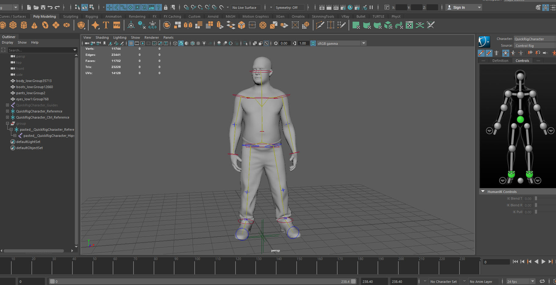The width and height of the screenshot is (556, 285).
Task: Click the select camera icon in viewport toolbar
Action: pos(87,43)
